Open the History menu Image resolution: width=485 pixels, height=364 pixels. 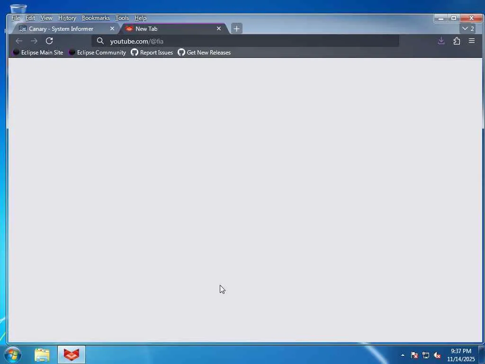pos(67,18)
